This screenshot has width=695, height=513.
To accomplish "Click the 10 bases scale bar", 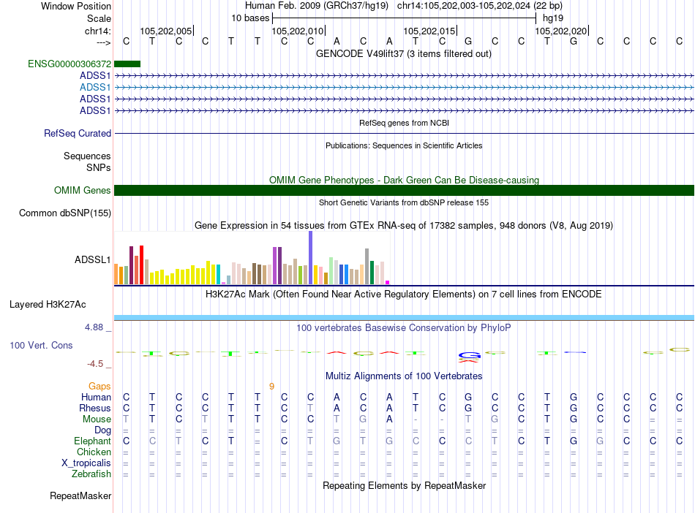I will point(404,16).
